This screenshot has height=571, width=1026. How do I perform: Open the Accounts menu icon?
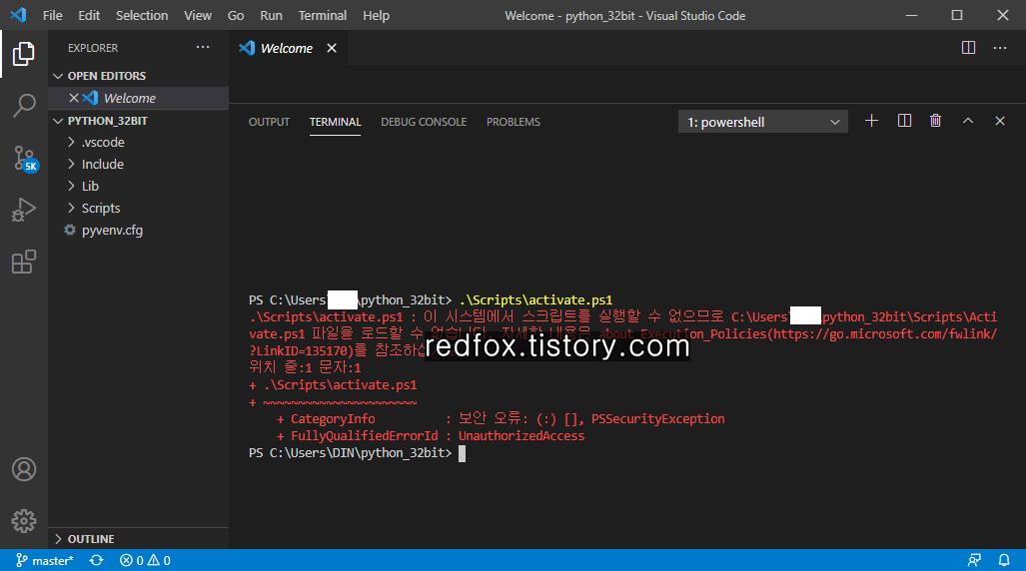(24, 469)
